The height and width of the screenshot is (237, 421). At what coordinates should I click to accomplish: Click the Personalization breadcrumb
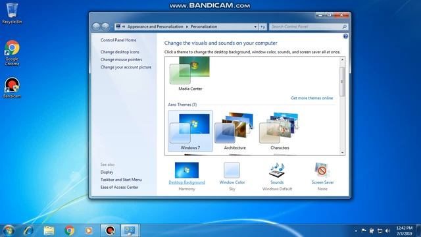204,26
